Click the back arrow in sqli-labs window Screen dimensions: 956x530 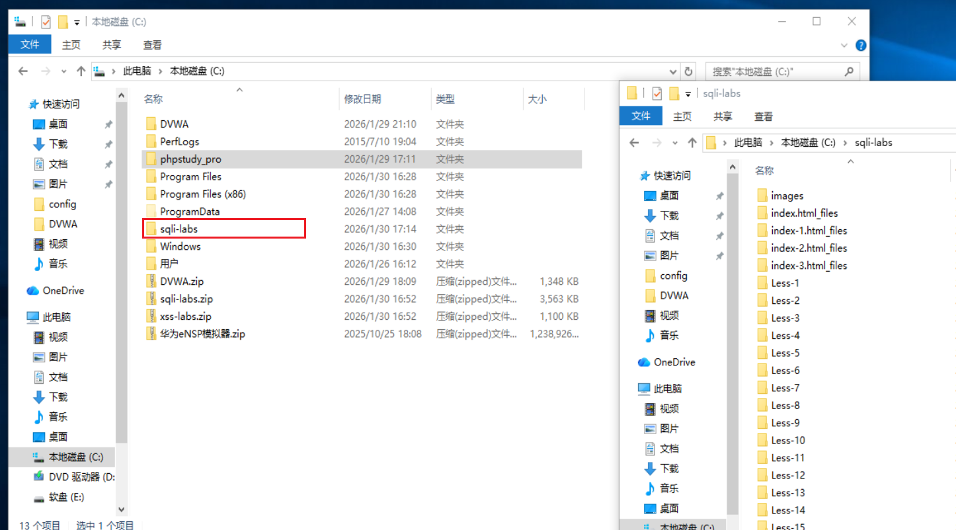point(634,142)
